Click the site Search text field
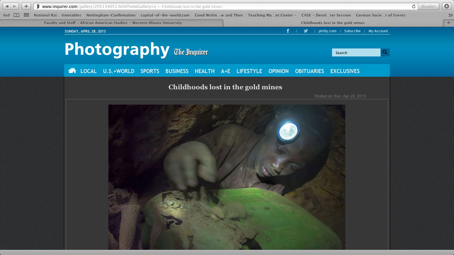Screen dimensions: 454x255 point(356,52)
